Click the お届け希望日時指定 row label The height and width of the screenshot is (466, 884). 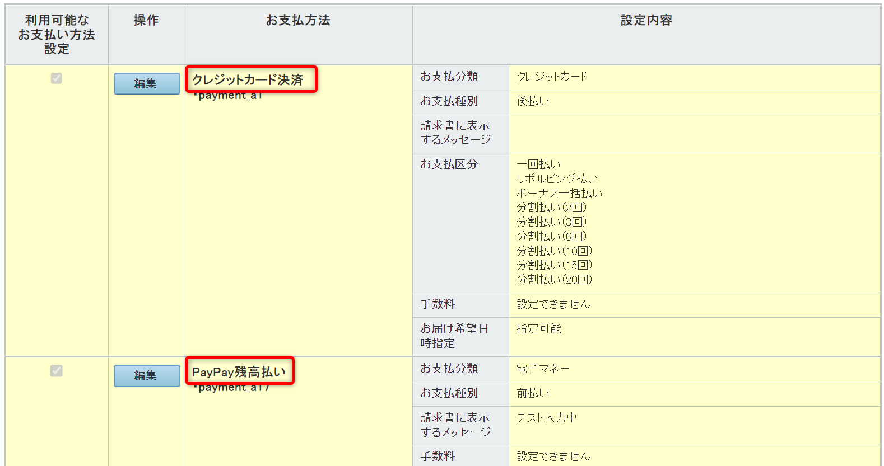[x=454, y=336]
